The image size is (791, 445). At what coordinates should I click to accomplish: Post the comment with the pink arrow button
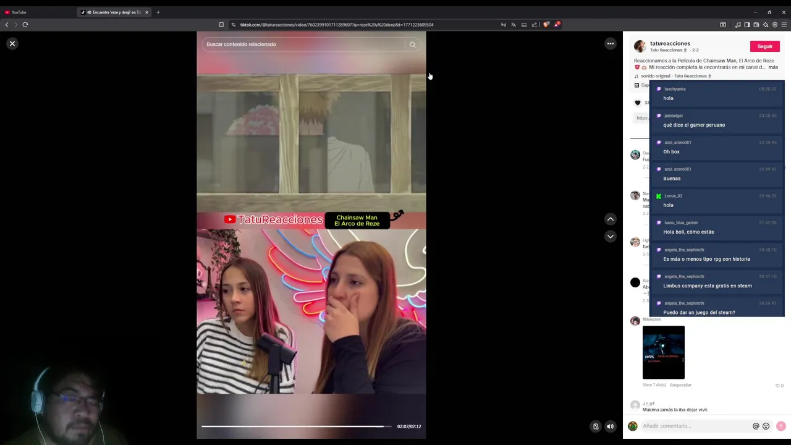[780, 426]
